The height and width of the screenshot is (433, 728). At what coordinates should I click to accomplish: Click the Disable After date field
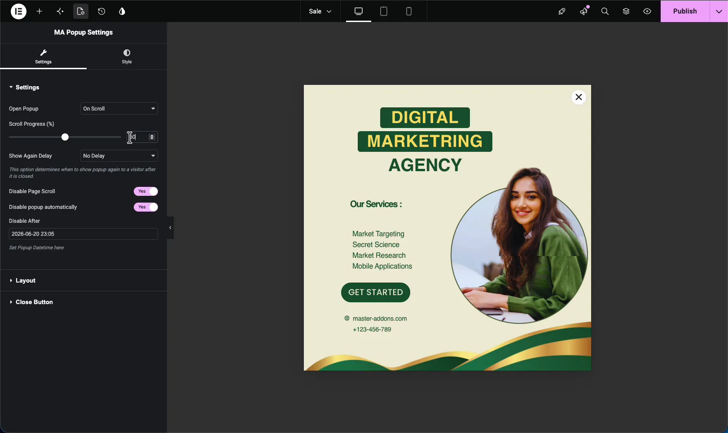[x=83, y=234]
